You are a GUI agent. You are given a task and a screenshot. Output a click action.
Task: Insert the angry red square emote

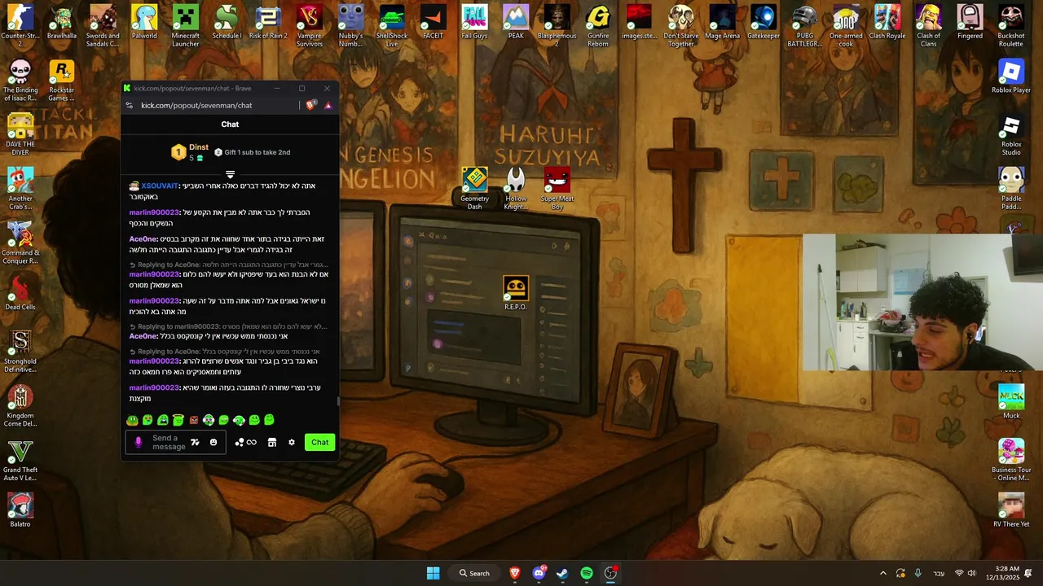point(194,420)
